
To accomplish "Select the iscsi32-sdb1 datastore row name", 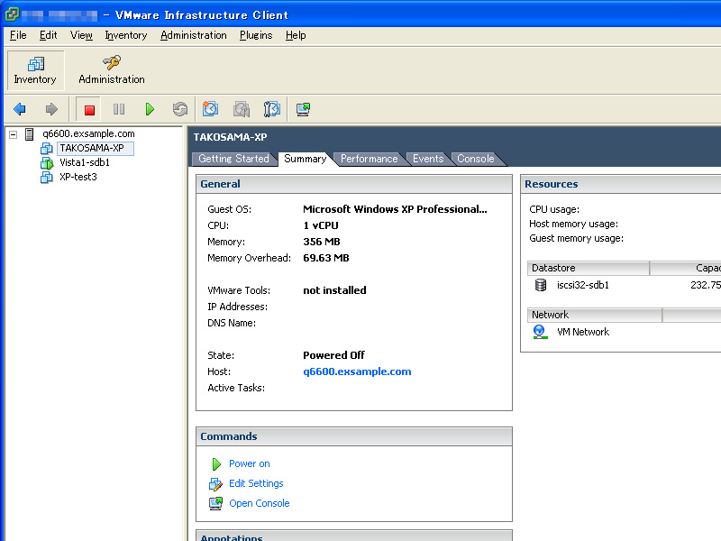I will tap(583, 285).
